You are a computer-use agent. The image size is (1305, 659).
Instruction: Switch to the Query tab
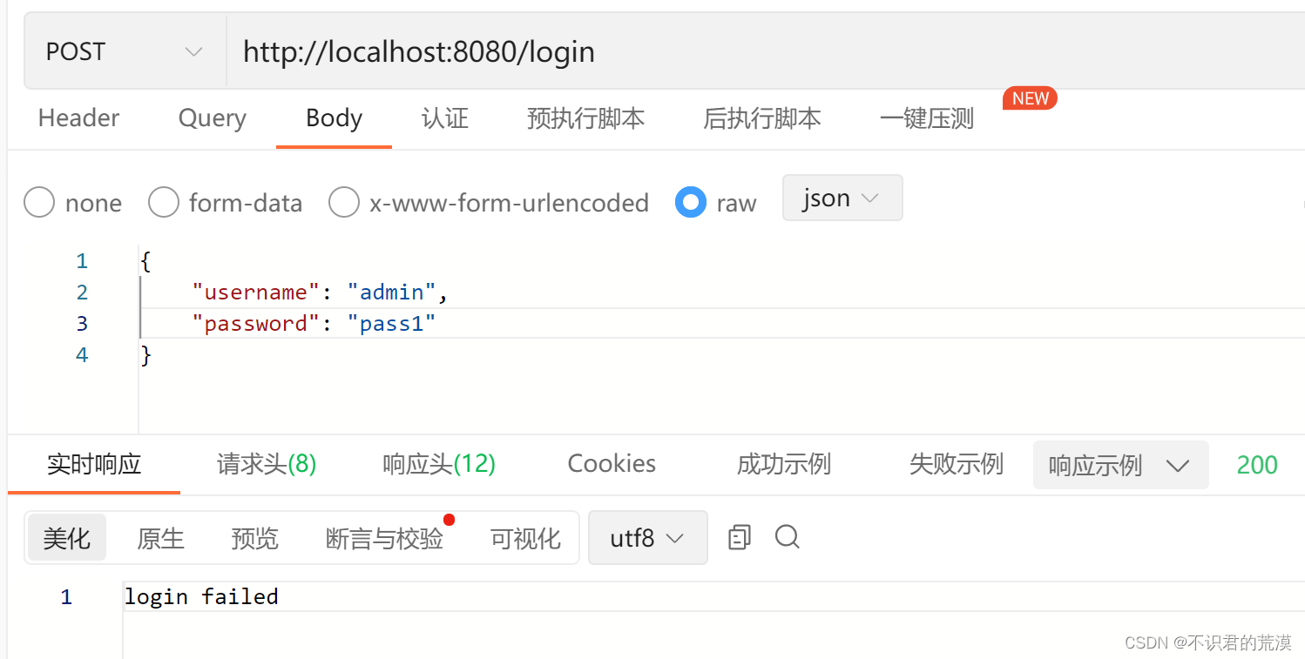[x=213, y=118]
